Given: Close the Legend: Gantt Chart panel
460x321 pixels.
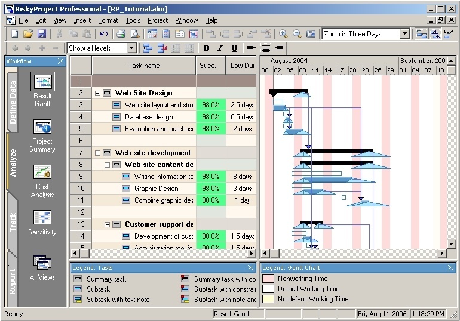Looking at the screenshot, I should 450,268.
